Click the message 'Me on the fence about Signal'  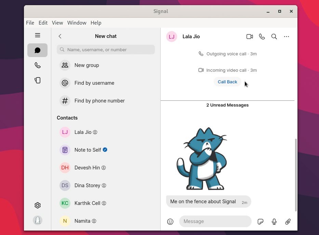tap(209, 202)
